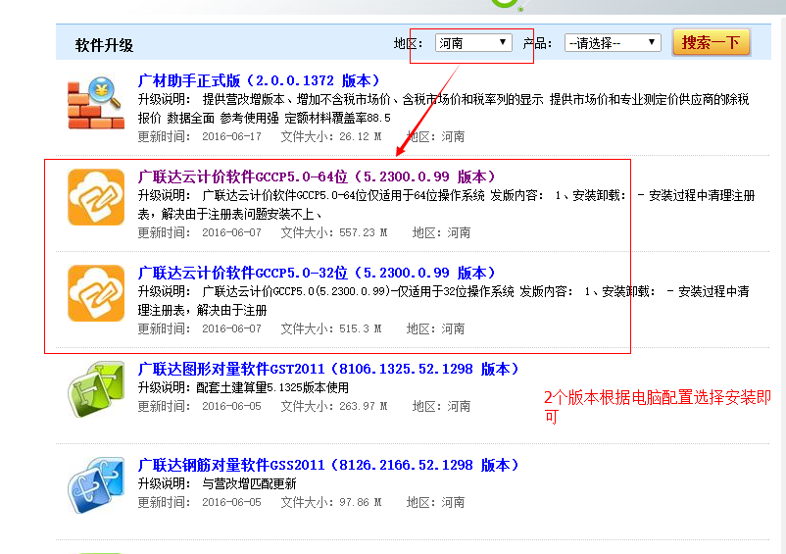
Task: Open the 产品 dropdown showing 请选择
Action: click(613, 43)
